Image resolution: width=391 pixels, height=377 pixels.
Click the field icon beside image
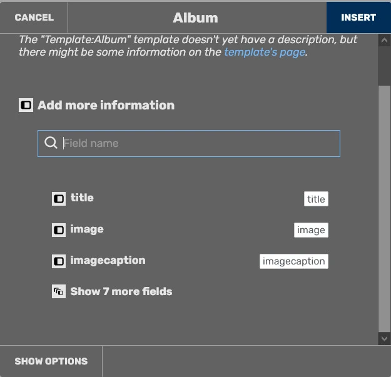[x=59, y=230]
